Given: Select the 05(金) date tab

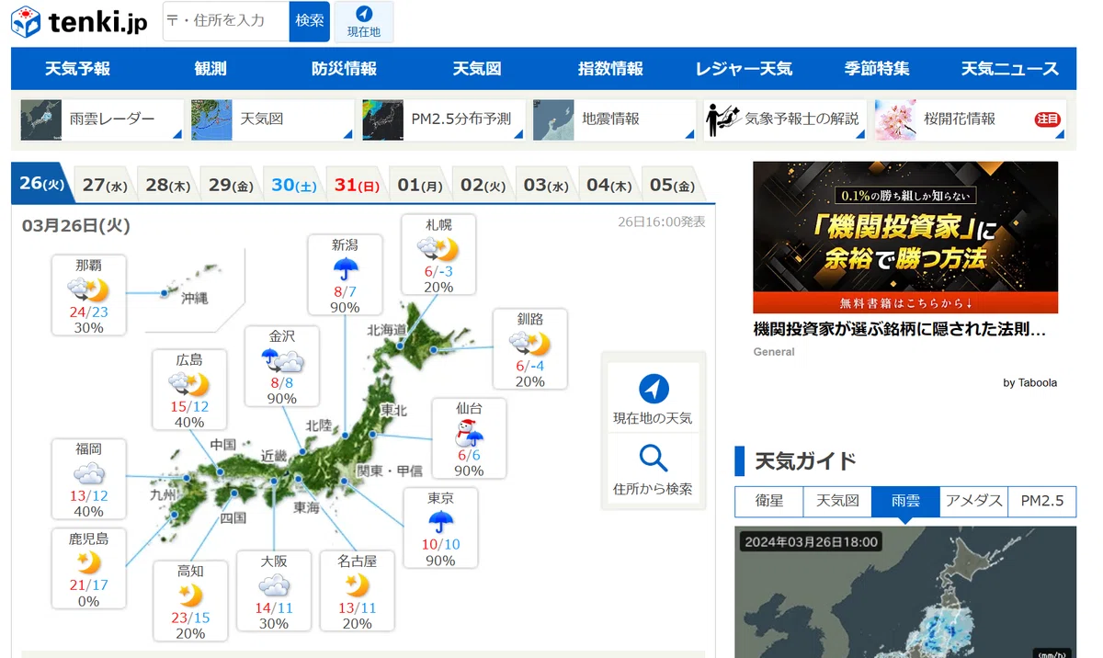Looking at the screenshot, I should click(x=672, y=185).
